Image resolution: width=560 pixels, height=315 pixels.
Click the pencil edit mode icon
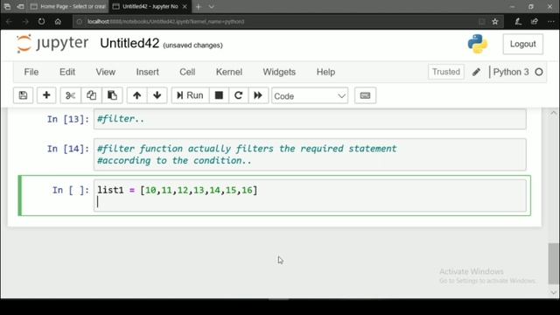476,72
